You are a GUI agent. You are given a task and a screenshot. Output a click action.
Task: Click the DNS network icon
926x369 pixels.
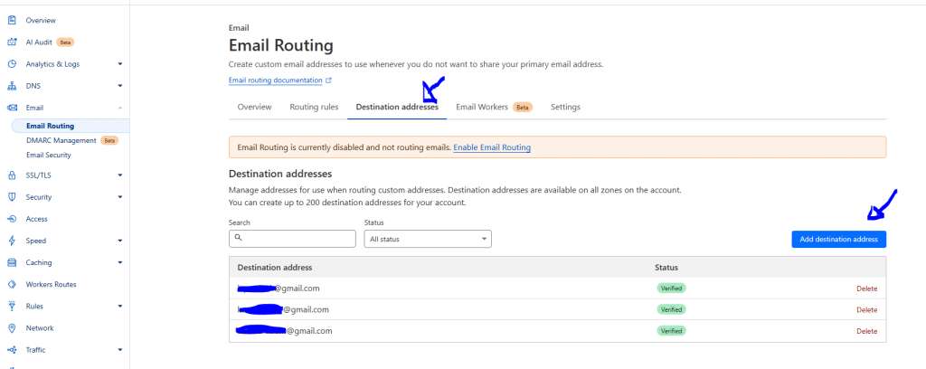(12, 86)
